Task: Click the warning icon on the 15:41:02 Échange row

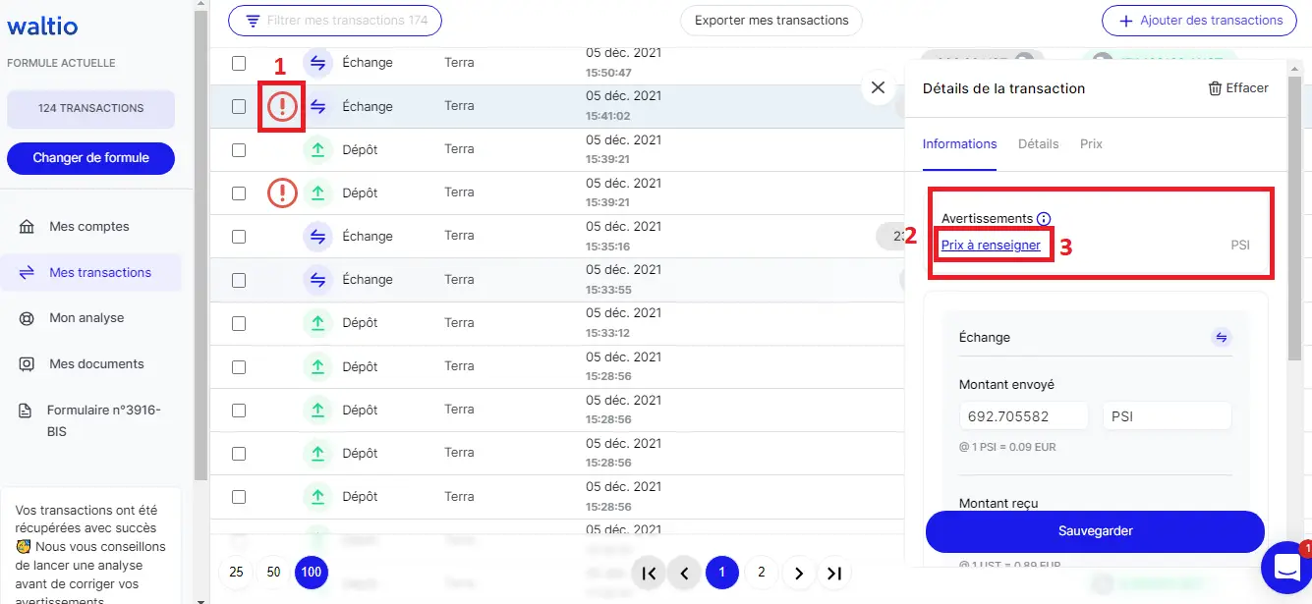Action: 282,106
